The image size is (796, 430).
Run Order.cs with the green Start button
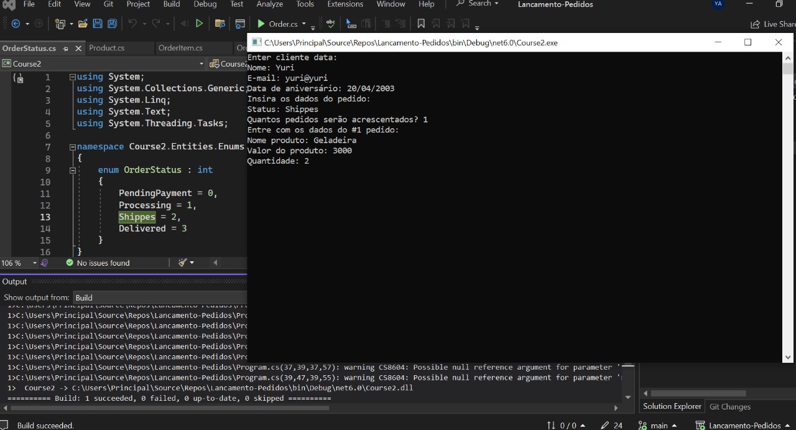277,24
